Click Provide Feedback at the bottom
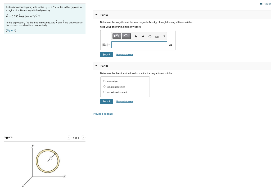The height and width of the screenshot is (187, 271). tap(103, 114)
